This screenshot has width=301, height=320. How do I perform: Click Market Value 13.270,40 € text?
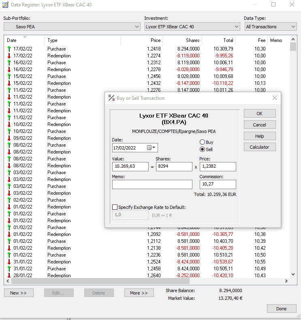[x=231, y=298]
